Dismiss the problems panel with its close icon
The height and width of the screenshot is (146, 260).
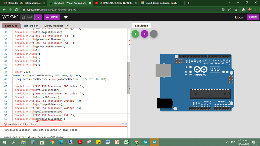click(x=126, y=124)
